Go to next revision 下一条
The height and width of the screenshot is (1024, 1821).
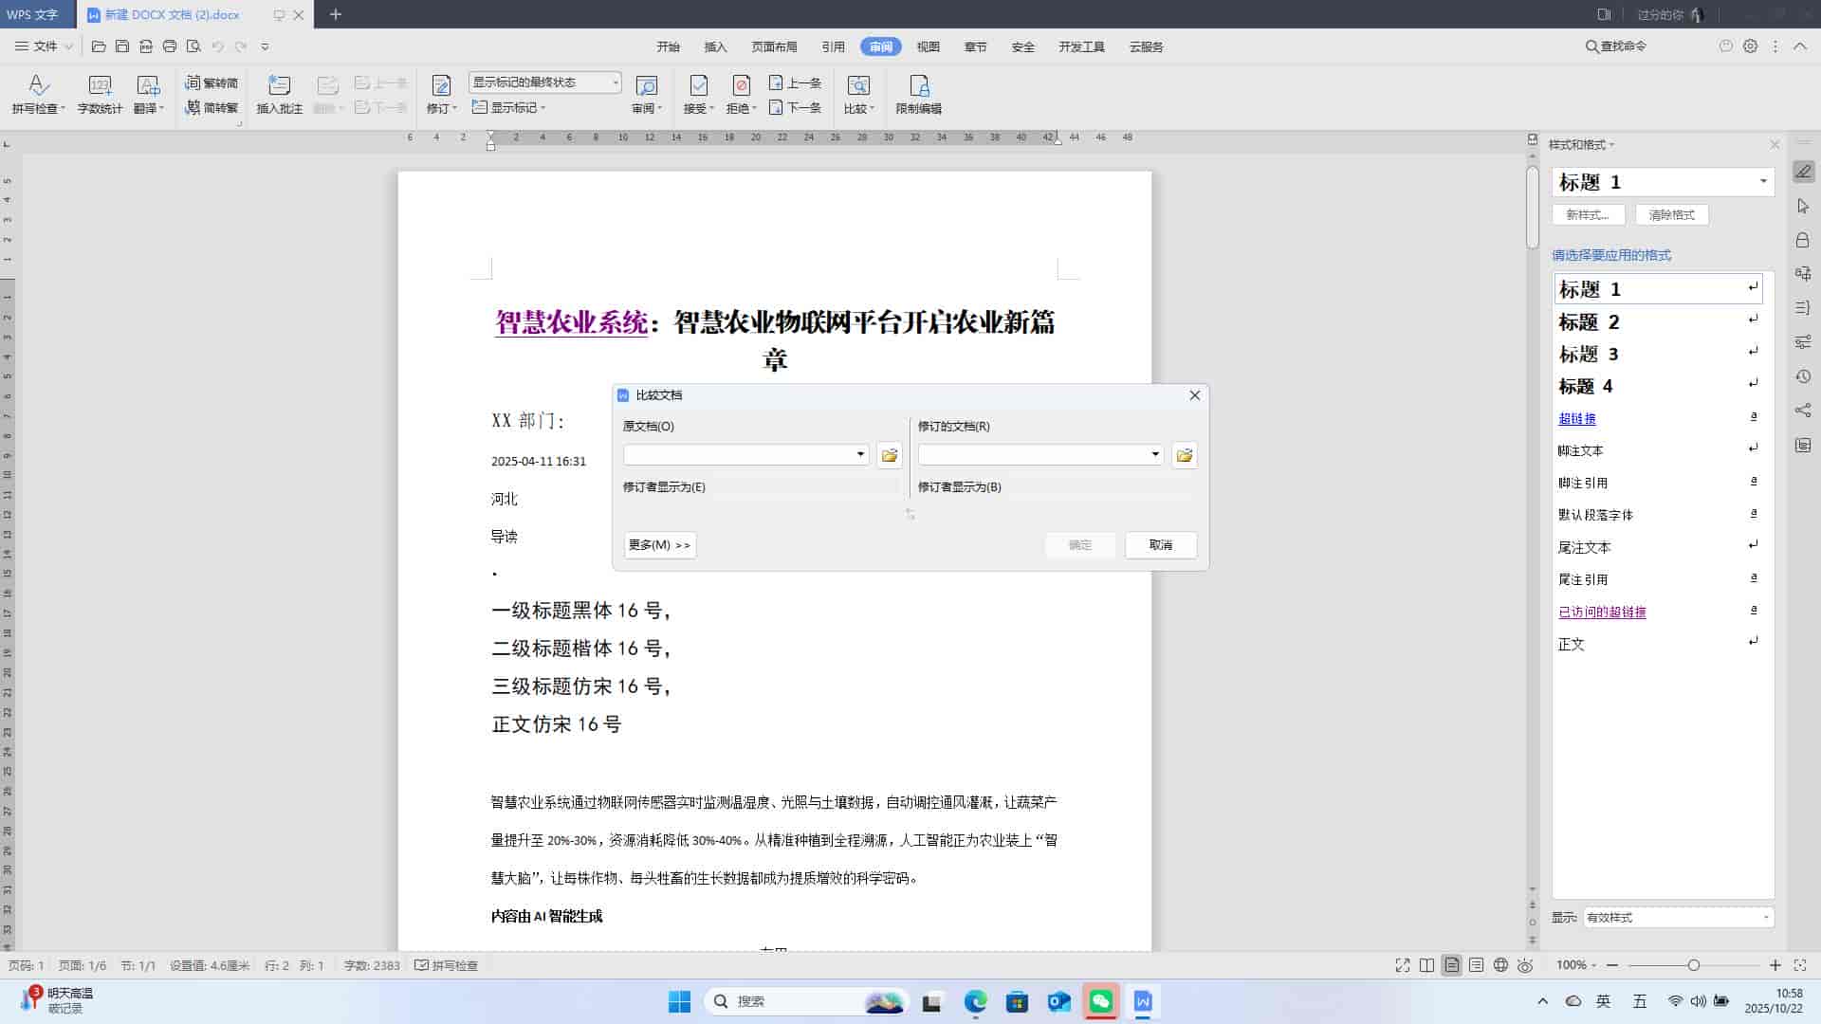coord(795,108)
